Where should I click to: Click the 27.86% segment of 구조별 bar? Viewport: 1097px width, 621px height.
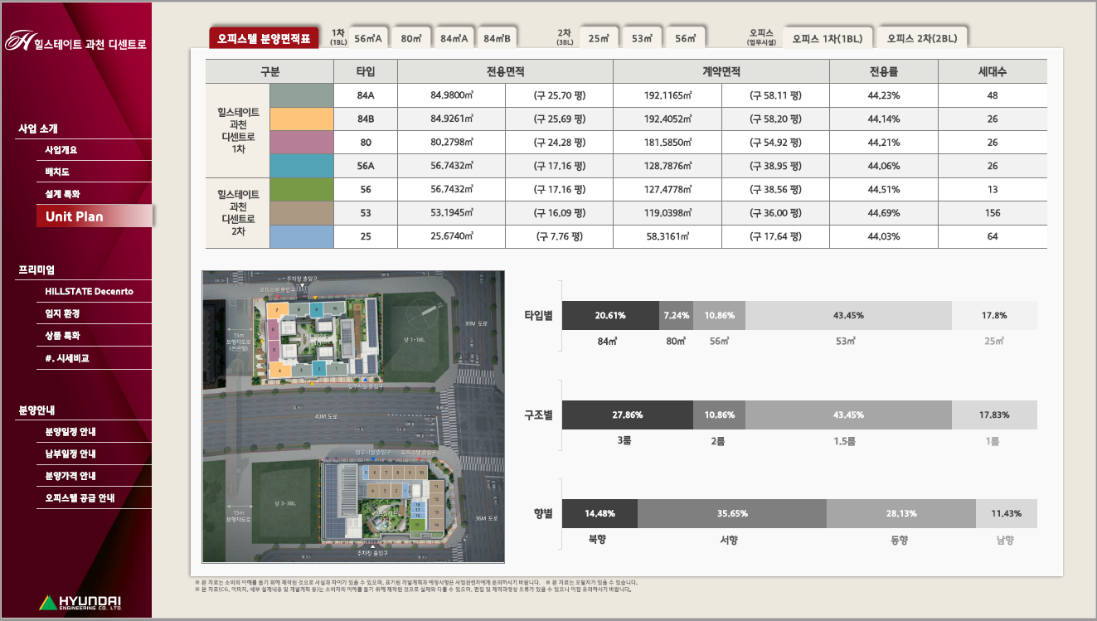coord(628,415)
